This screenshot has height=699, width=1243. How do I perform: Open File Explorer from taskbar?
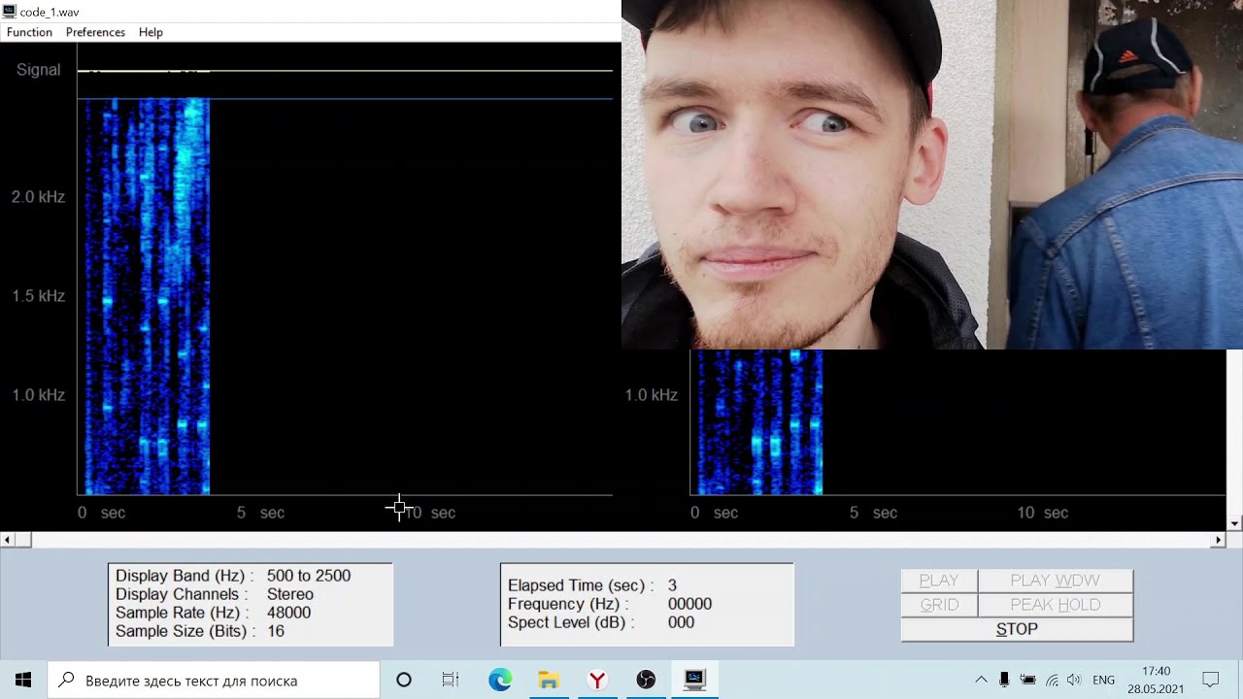549,681
